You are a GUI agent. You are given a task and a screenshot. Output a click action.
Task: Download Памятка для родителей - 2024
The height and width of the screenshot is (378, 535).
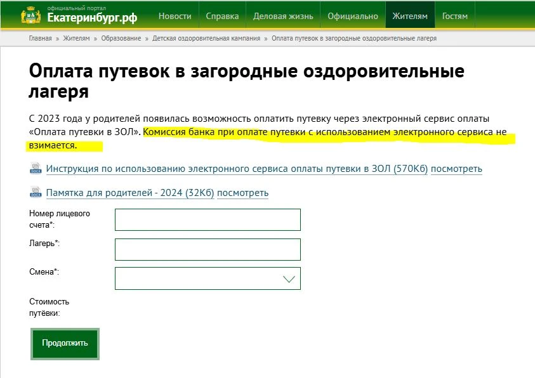(x=130, y=193)
